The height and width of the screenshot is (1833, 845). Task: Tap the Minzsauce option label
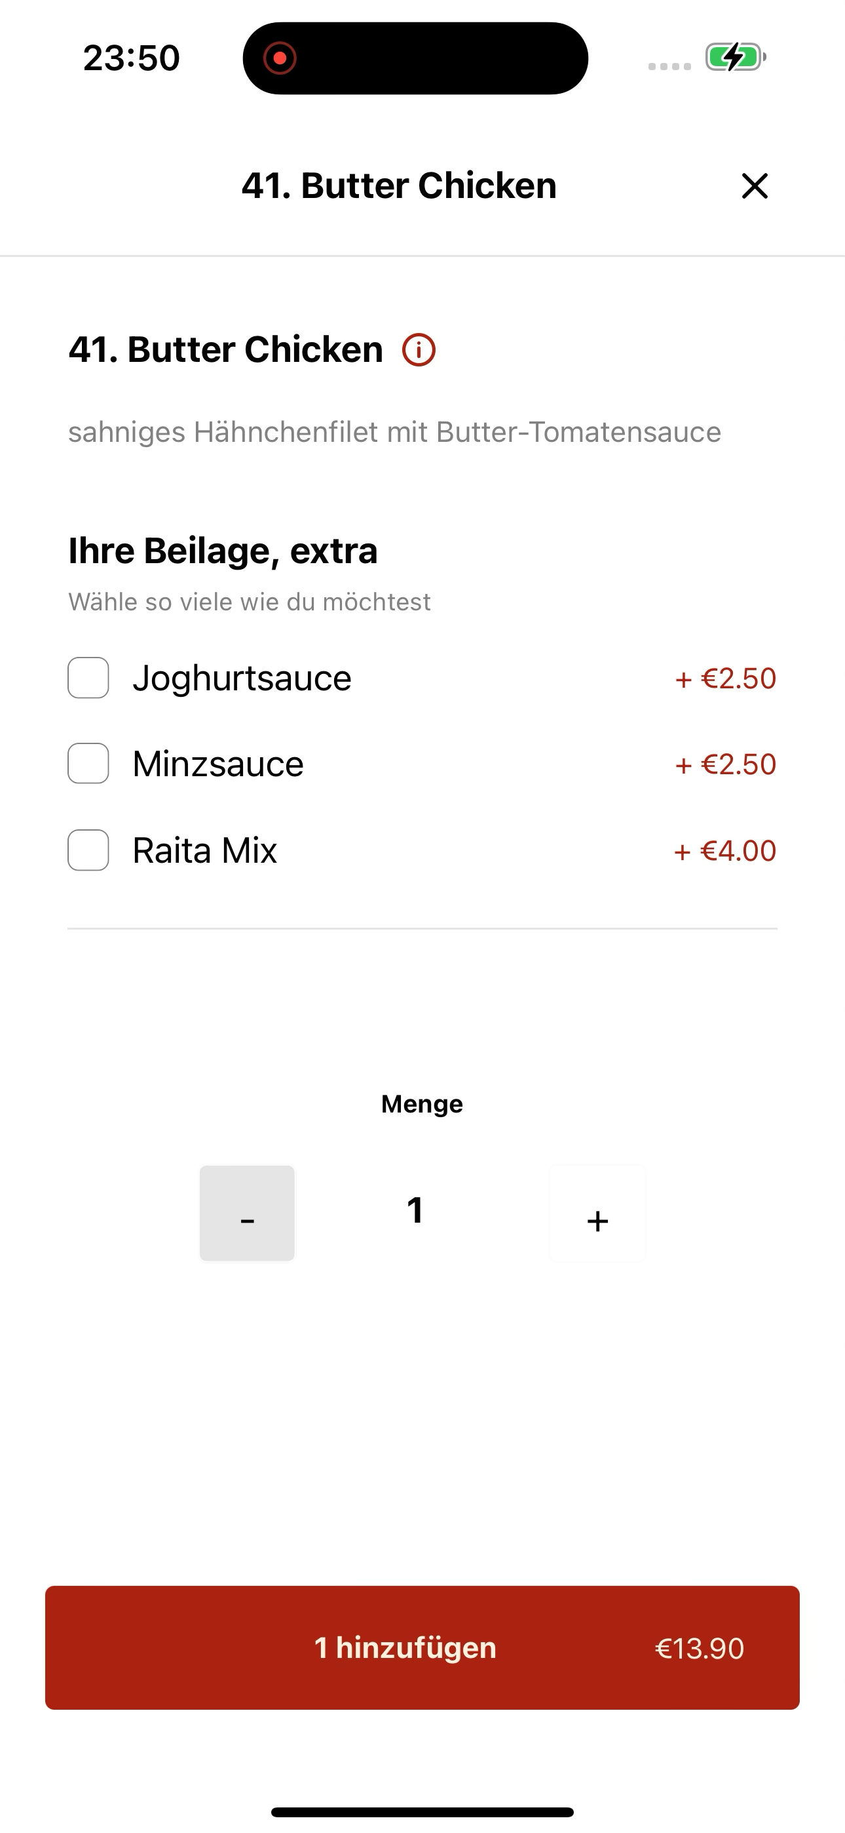(218, 764)
